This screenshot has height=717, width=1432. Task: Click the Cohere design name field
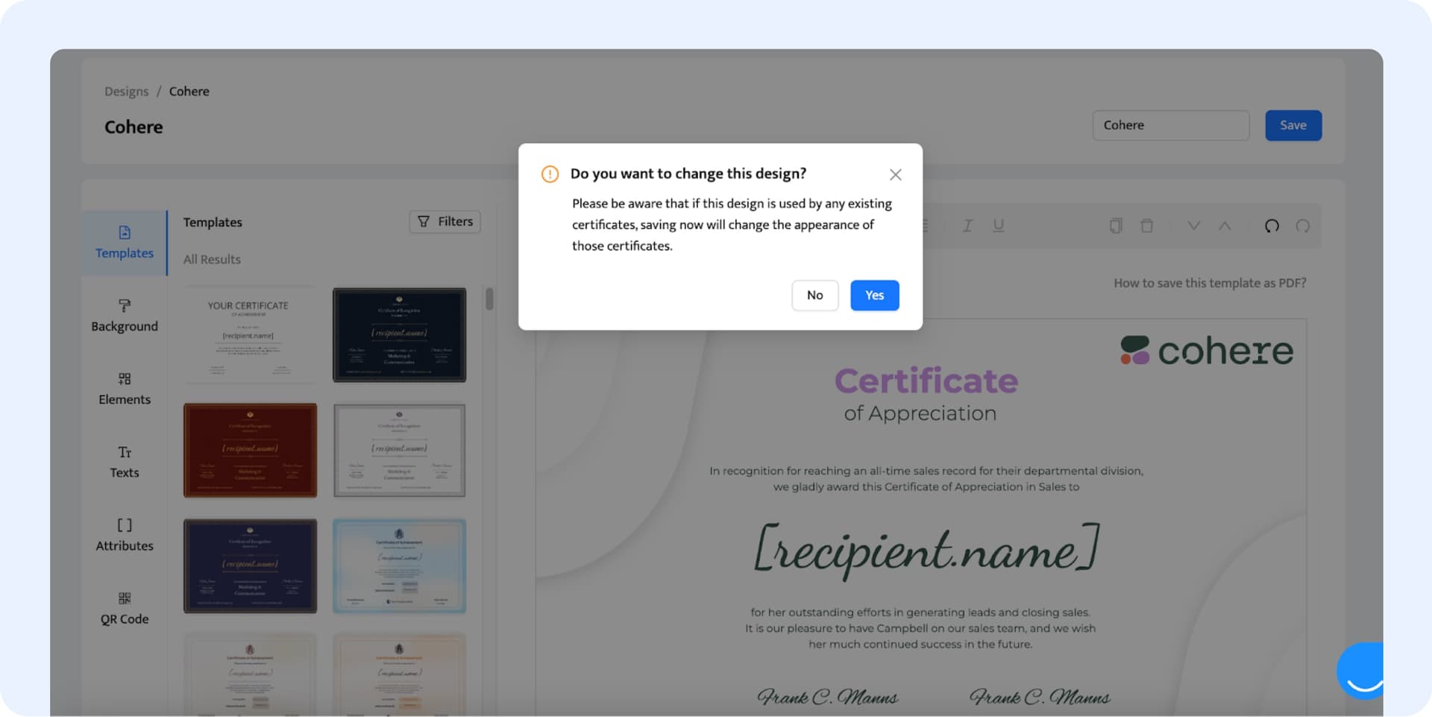coord(1170,125)
